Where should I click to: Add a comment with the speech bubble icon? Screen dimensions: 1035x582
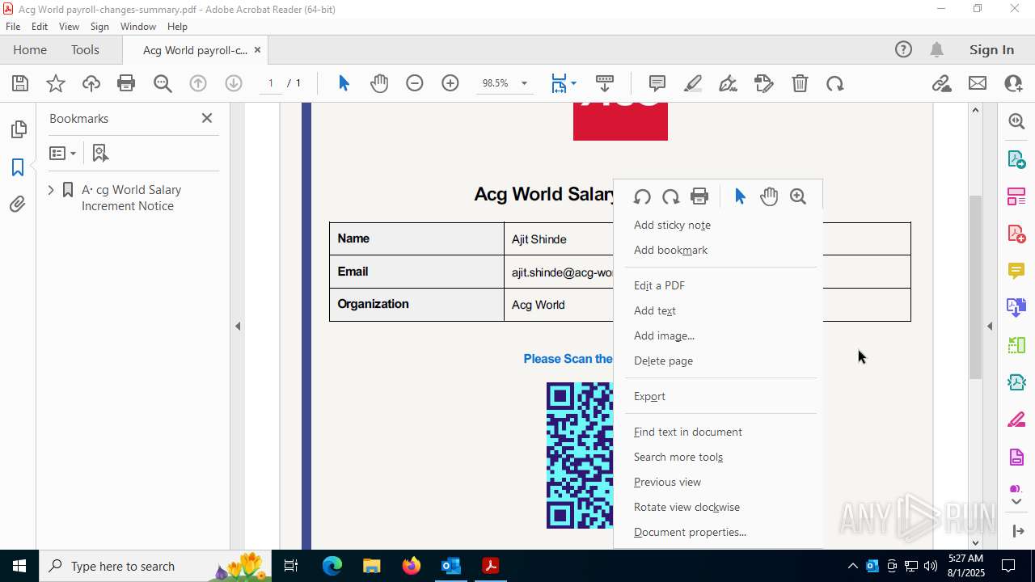(657, 83)
